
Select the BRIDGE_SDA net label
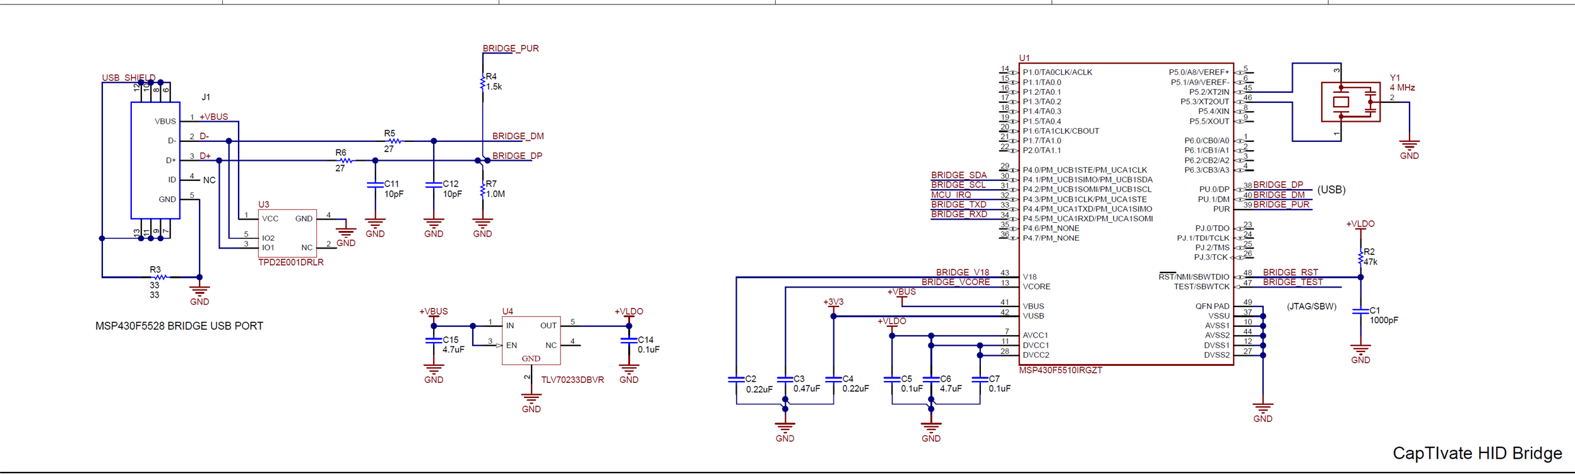pos(959,175)
